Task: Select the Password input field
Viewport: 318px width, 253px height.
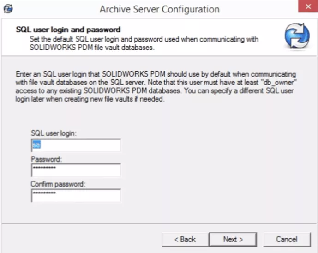Action: click(x=76, y=170)
